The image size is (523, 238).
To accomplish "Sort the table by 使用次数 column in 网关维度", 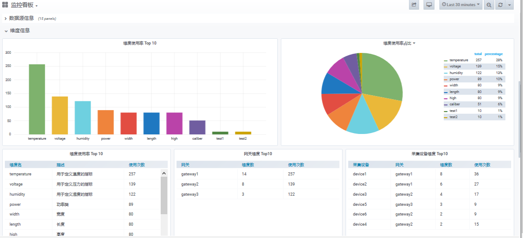I will click(295, 164).
